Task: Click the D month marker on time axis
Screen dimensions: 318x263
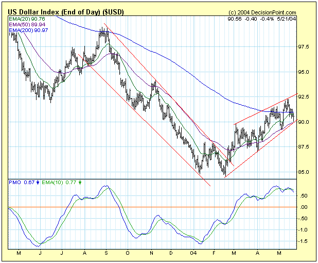Action: coord(171,254)
